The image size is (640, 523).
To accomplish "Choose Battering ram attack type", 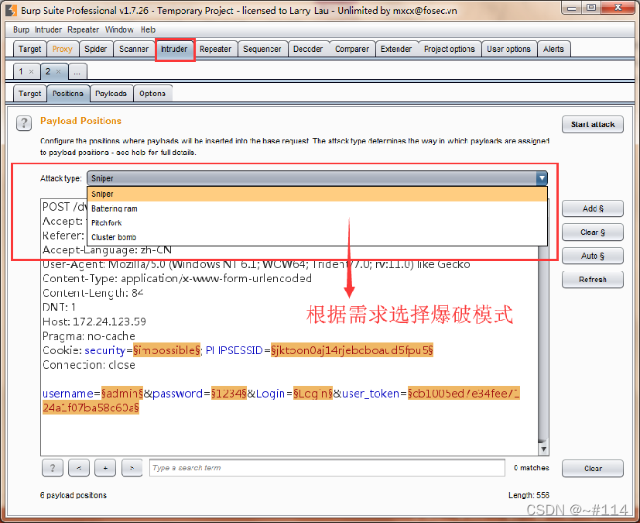I will click(317, 208).
